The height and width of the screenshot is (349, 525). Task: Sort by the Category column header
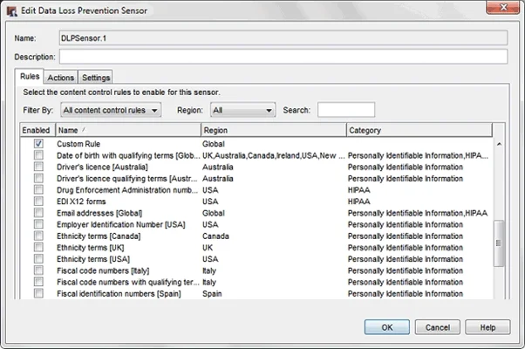click(419, 130)
